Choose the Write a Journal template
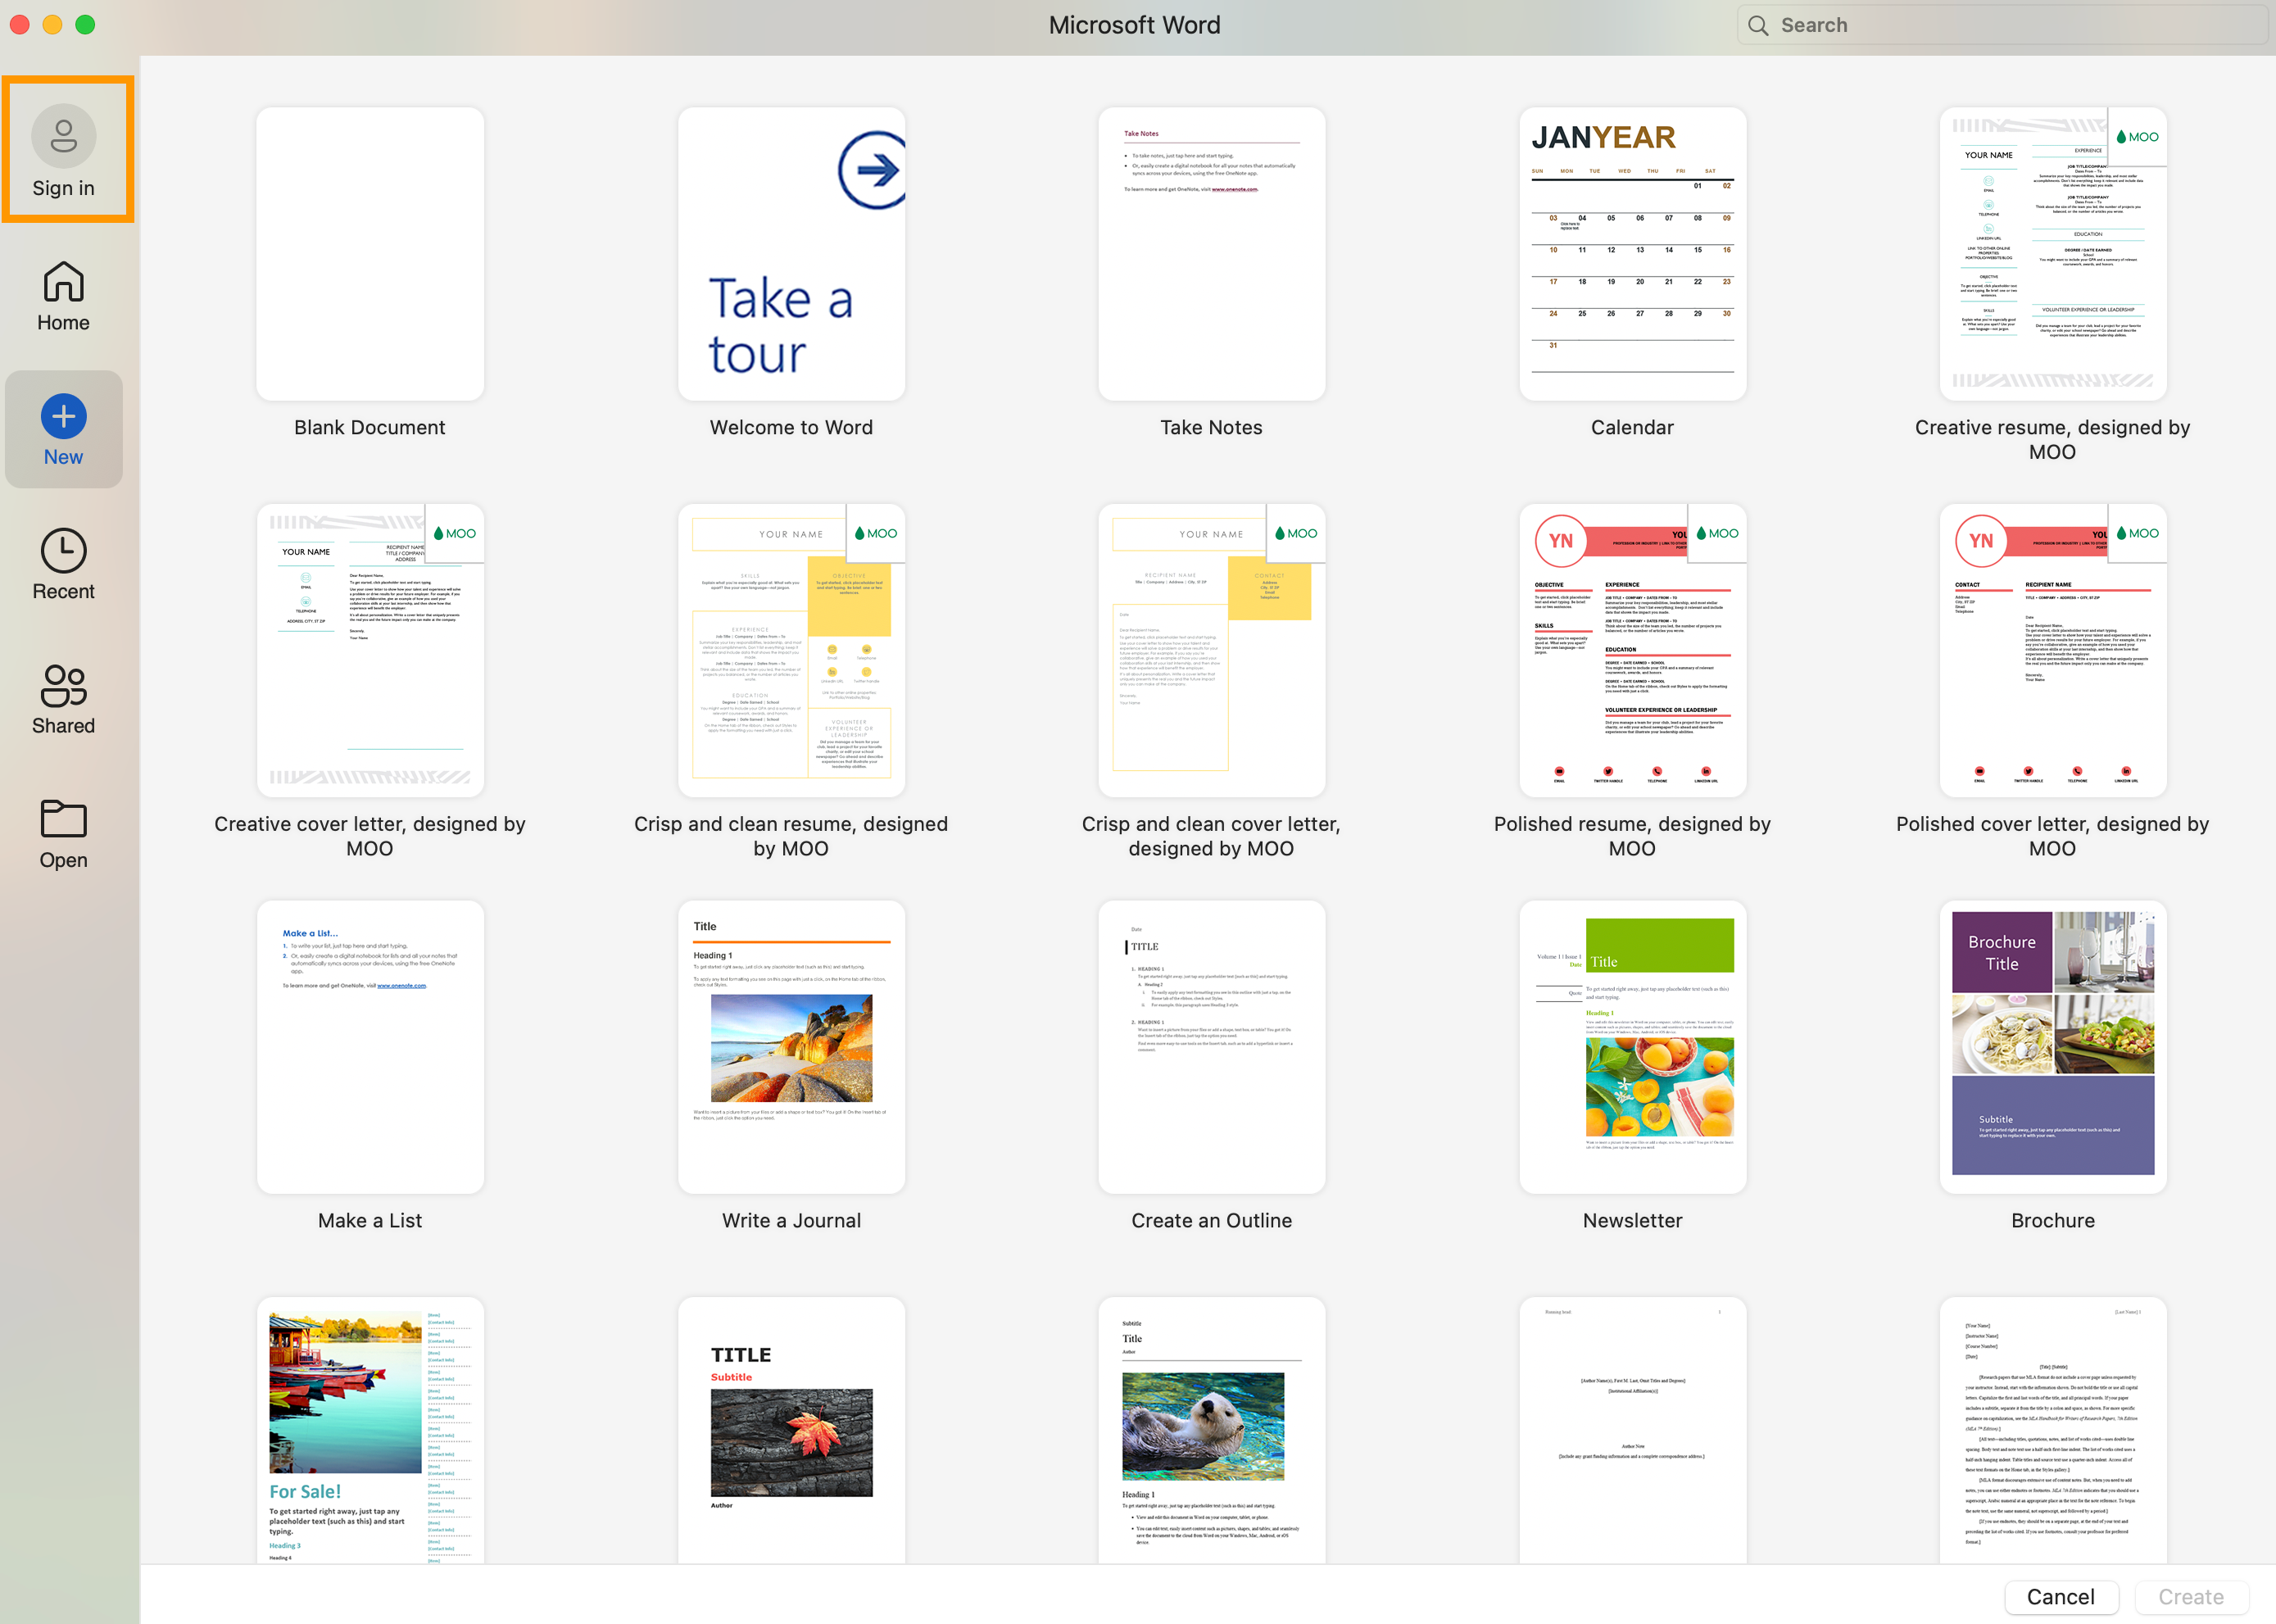2276x1624 pixels. (791, 1046)
